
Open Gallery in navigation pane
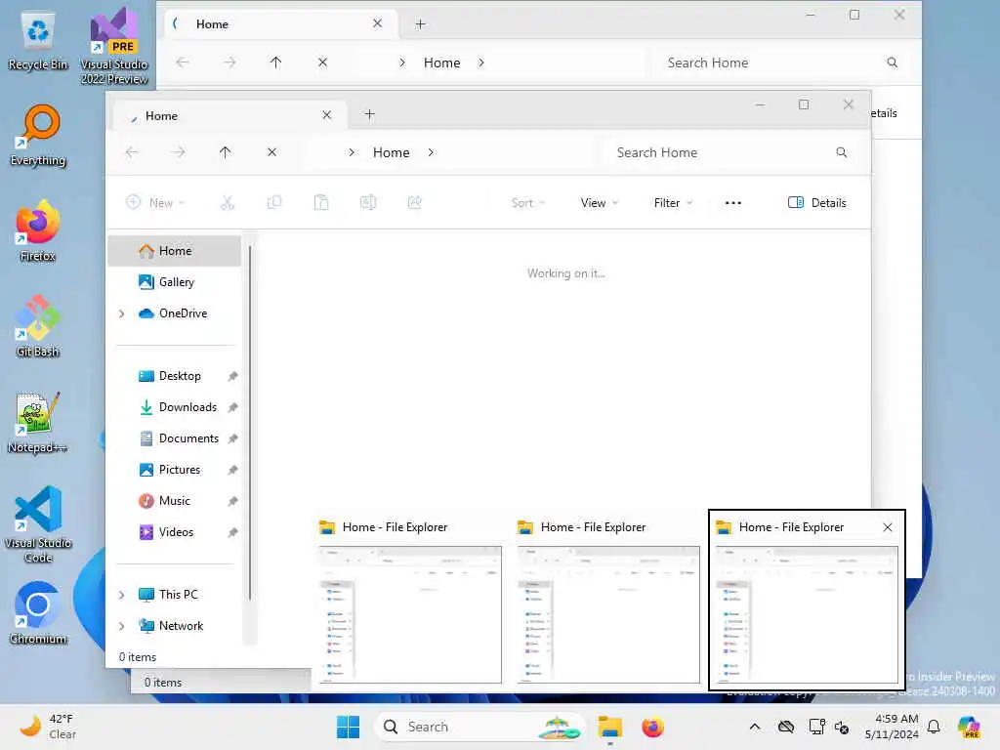point(174,282)
